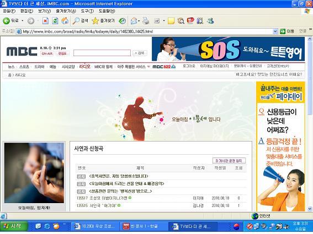Open the 즐겨찾기(A) menu
The width and height of the screenshot is (313, 234).
tap(66, 11)
